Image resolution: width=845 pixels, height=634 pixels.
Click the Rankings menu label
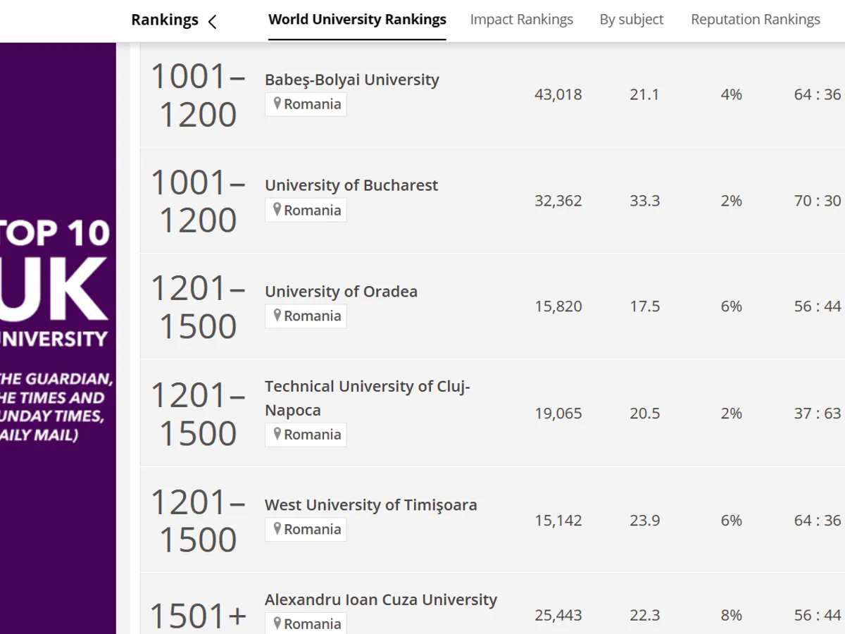pyautogui.click(x=164, y=20)
